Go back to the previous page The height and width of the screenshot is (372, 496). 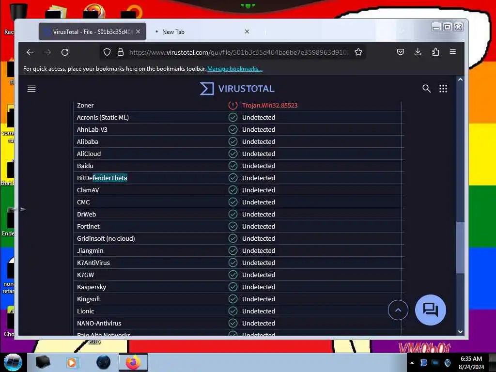coord(30,52)
